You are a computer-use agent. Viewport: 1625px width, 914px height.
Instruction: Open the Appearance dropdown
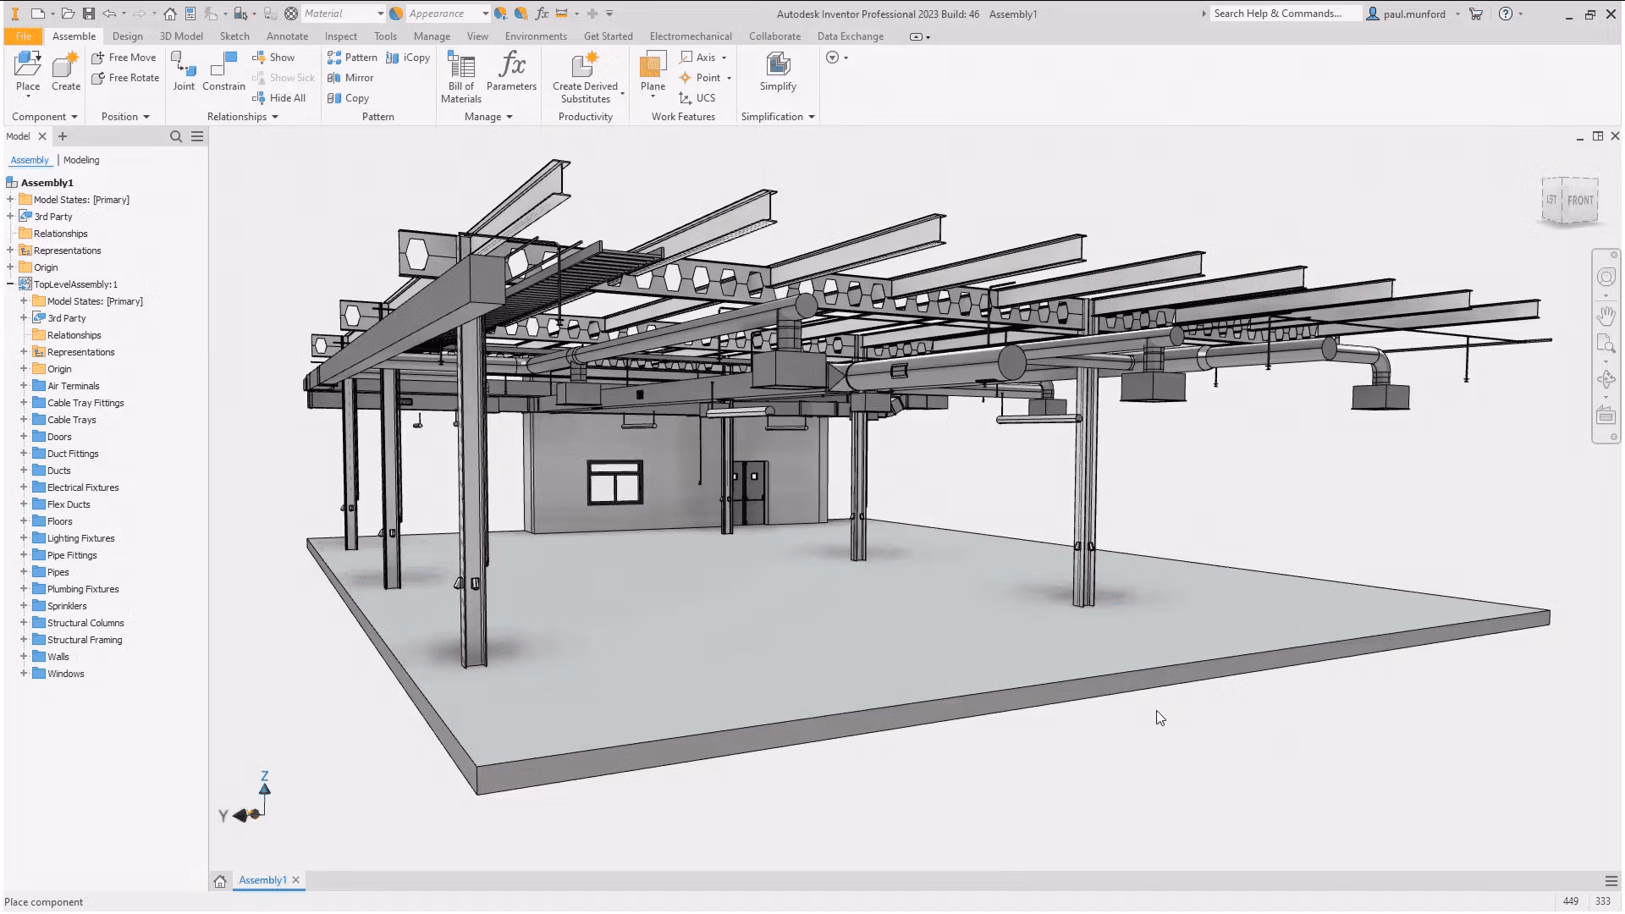coord(485,14)
